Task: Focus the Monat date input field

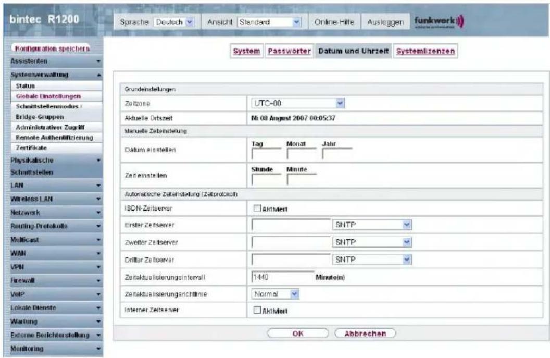Action: click(302, 154)
